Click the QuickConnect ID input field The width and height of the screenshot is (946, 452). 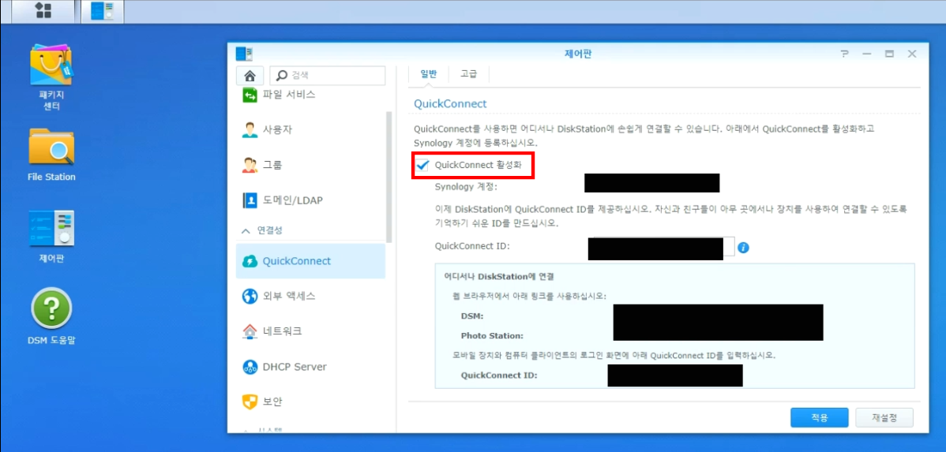click(662, 247)
